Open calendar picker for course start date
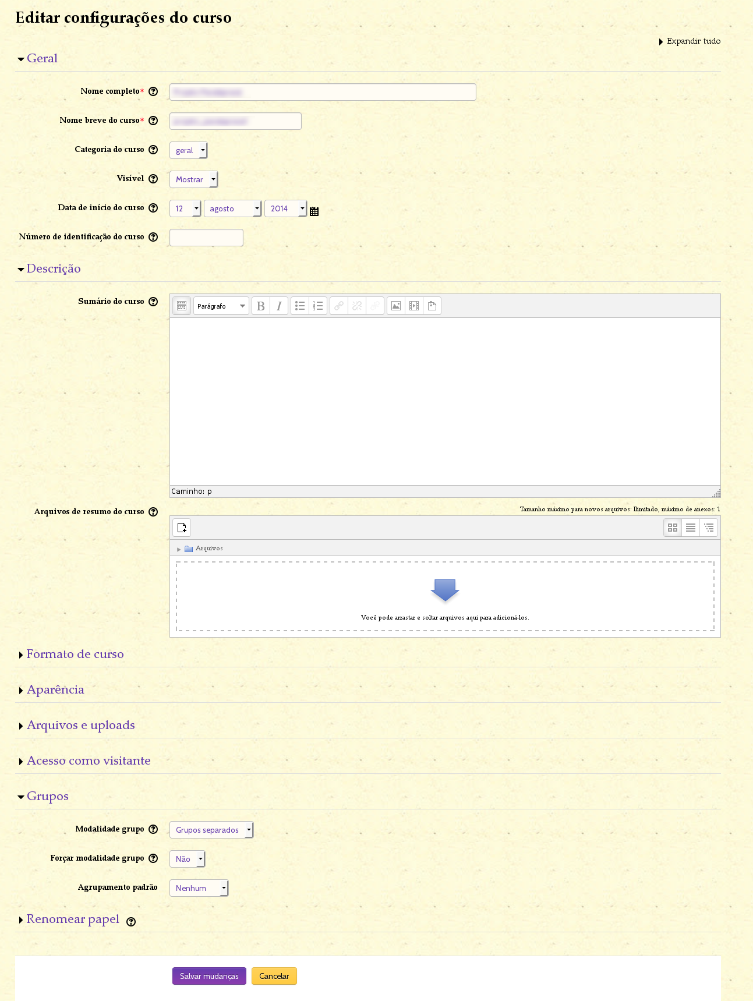Screen dimensions: 753x1001 coord(314,211)
